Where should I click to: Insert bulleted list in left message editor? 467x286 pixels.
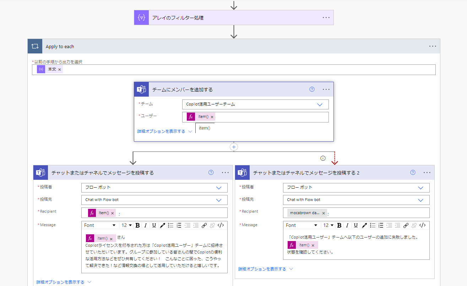pyautogui.click(x=170, y=225)
